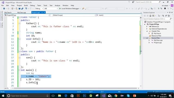Collapse the son class region
Image resolution: width=174 pixels, height=98 pixels.
click(x=20, y=51)
